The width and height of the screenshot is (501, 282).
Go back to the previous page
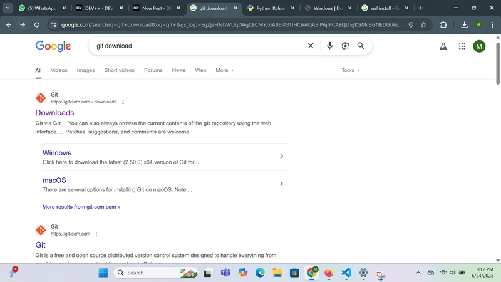click(x=9, y=24)
